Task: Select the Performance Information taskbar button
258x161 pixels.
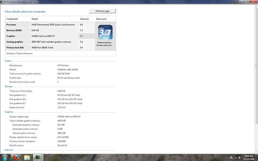Action: coord(38,157)
